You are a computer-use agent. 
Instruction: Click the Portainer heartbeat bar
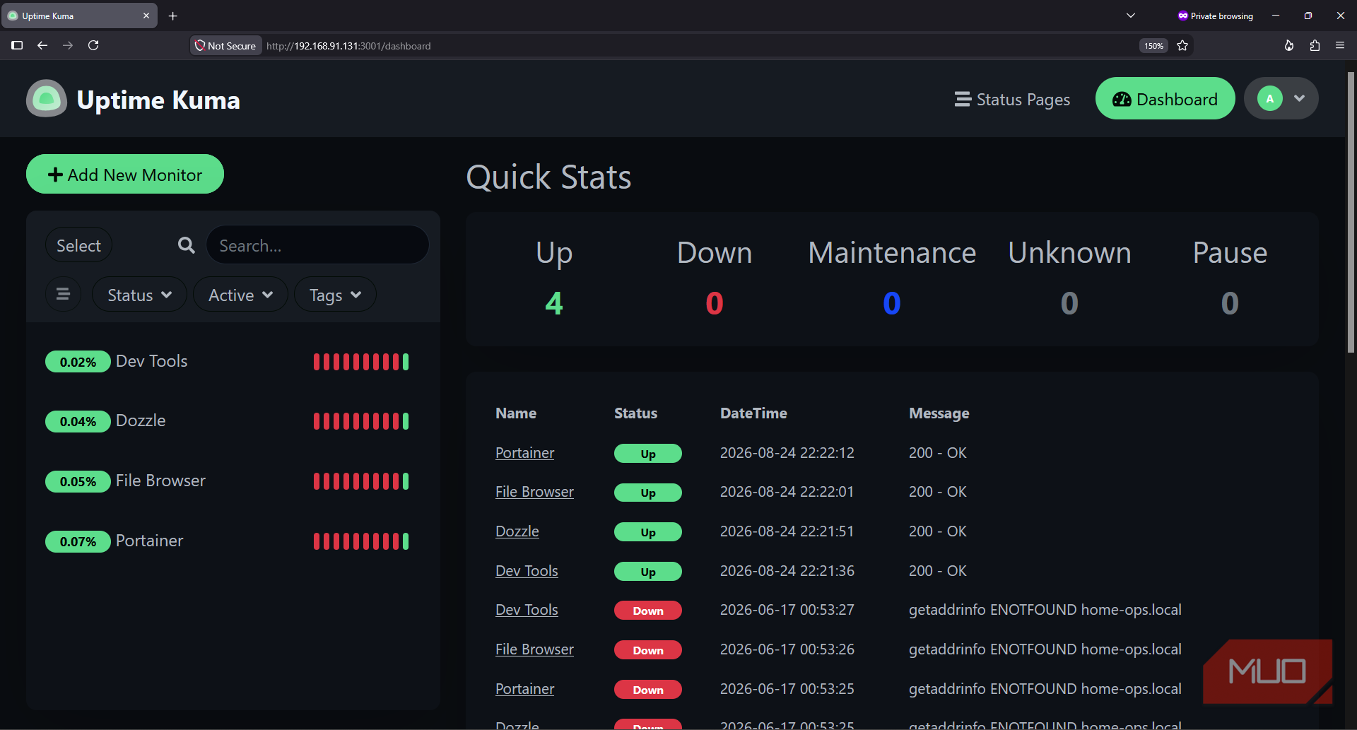coord(361,541)
